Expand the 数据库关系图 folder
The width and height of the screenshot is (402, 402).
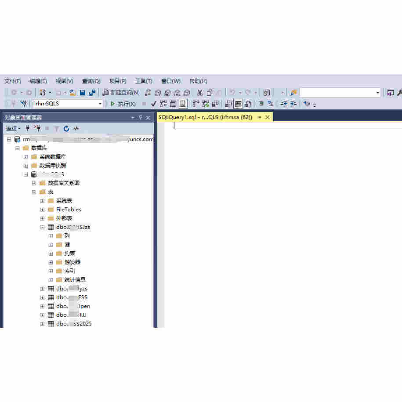pyautogui.click(x=34, y=183)
